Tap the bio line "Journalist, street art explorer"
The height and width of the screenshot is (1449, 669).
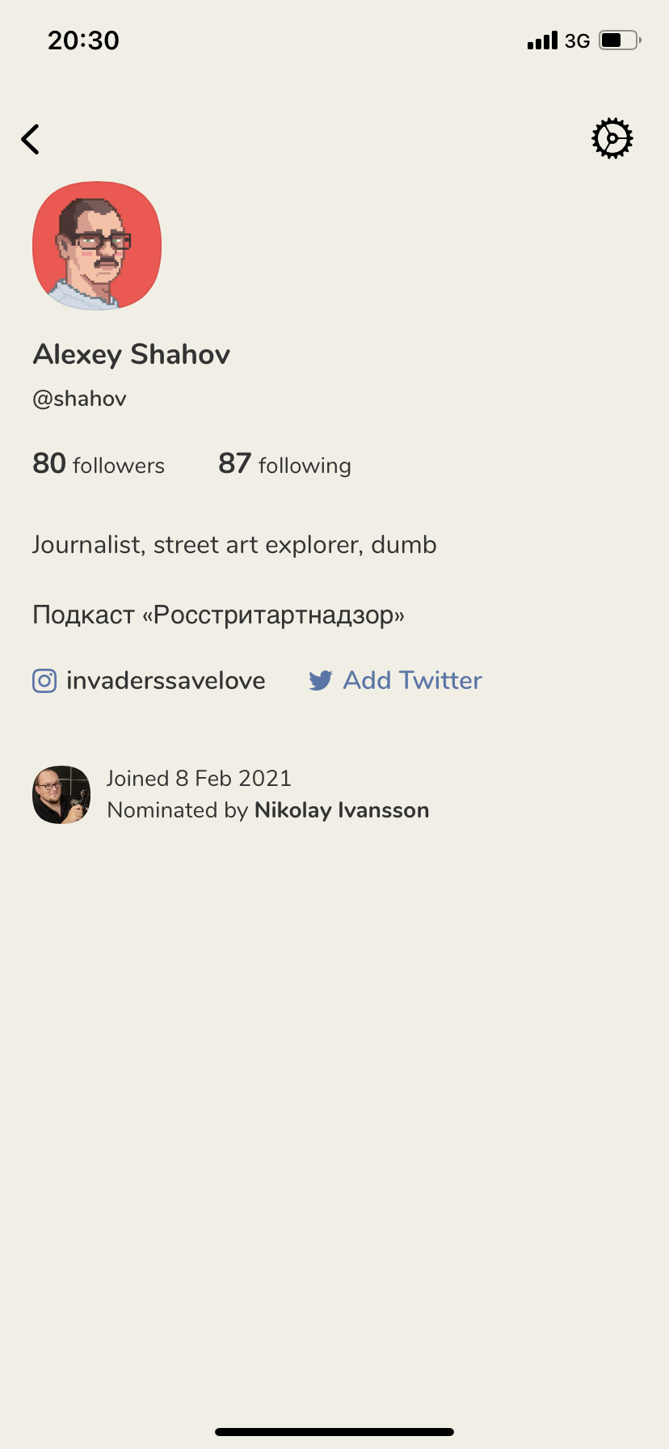pyautogui.click(x=234, y=545)
